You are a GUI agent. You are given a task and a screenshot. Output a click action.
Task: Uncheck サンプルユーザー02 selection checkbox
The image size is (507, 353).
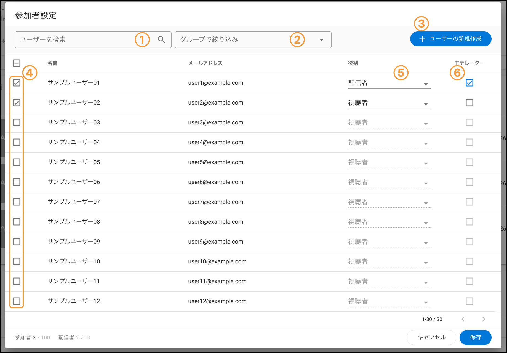click(17, 103)
